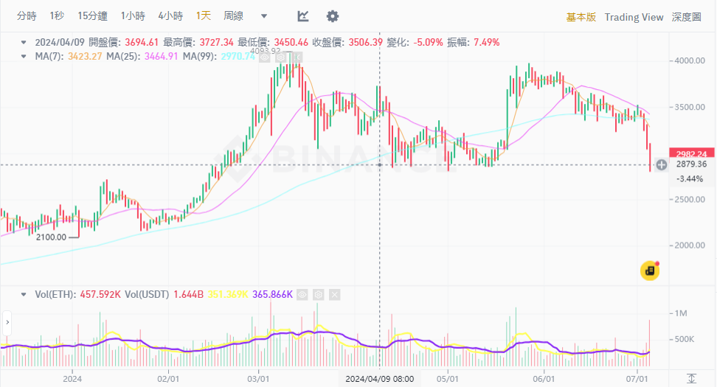
Task: Remove the Vol indicator with X
Action: (334, 294)
